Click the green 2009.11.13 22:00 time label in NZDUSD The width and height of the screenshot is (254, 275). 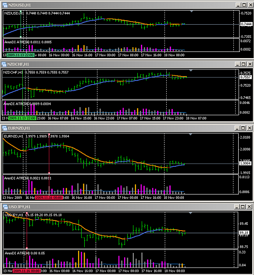pos(21,55)
